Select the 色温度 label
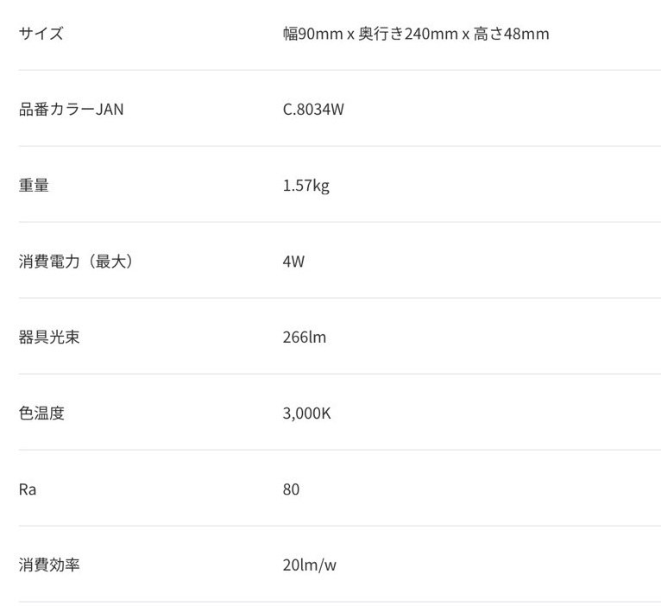Image resolution: width=661 pixels, height=606 pixels. point(41,413)
